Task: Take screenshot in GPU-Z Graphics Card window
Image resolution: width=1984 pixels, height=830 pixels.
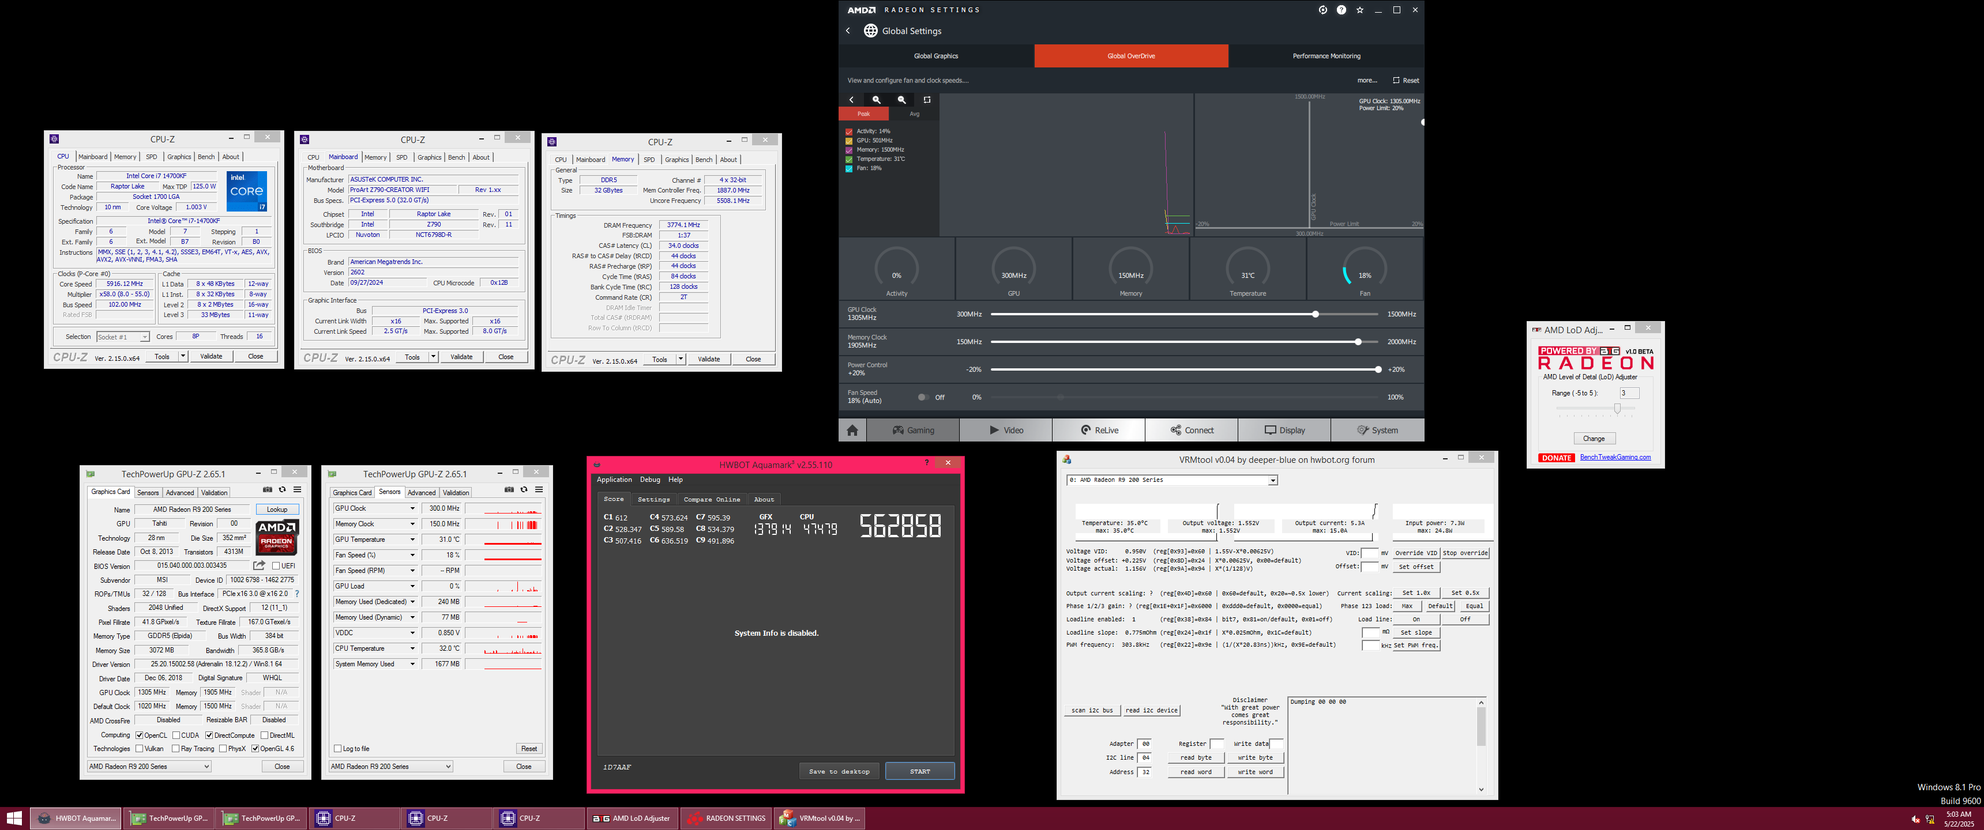Action: click(267, 490)
